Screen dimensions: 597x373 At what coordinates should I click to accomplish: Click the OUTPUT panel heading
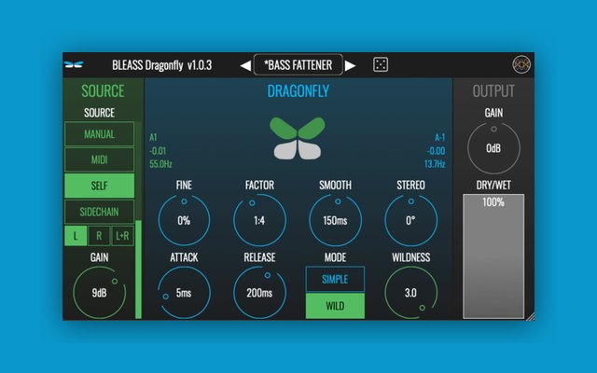click(x=493, y=91)
